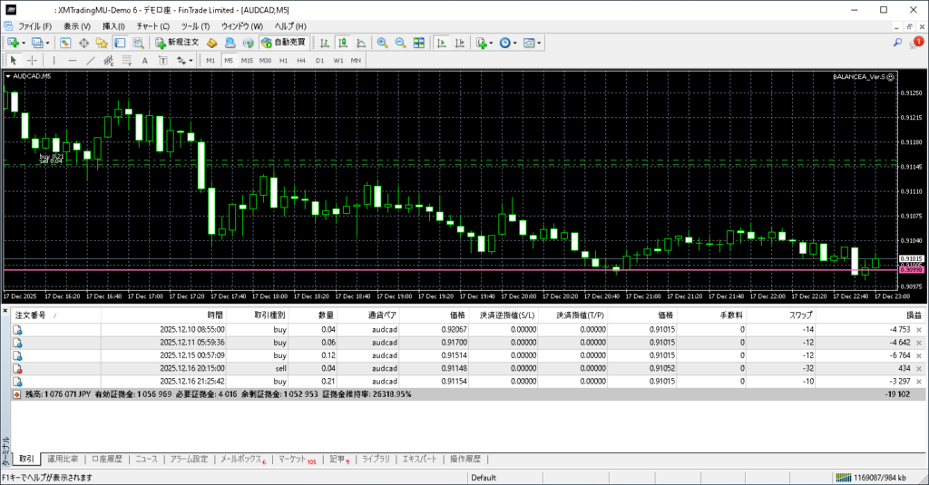Zoom in on the chart

pyautogui.click(x=383, y=43)
